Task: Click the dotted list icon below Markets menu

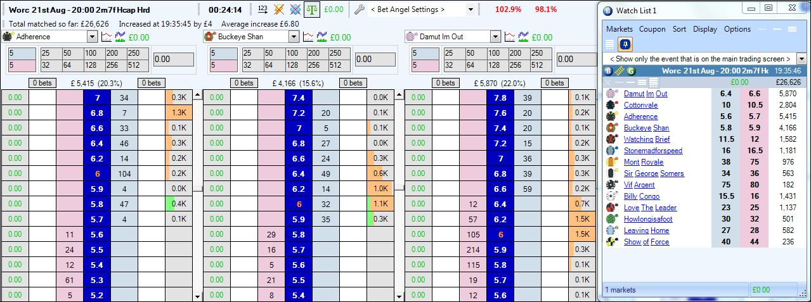Action: tap(609, 44)
